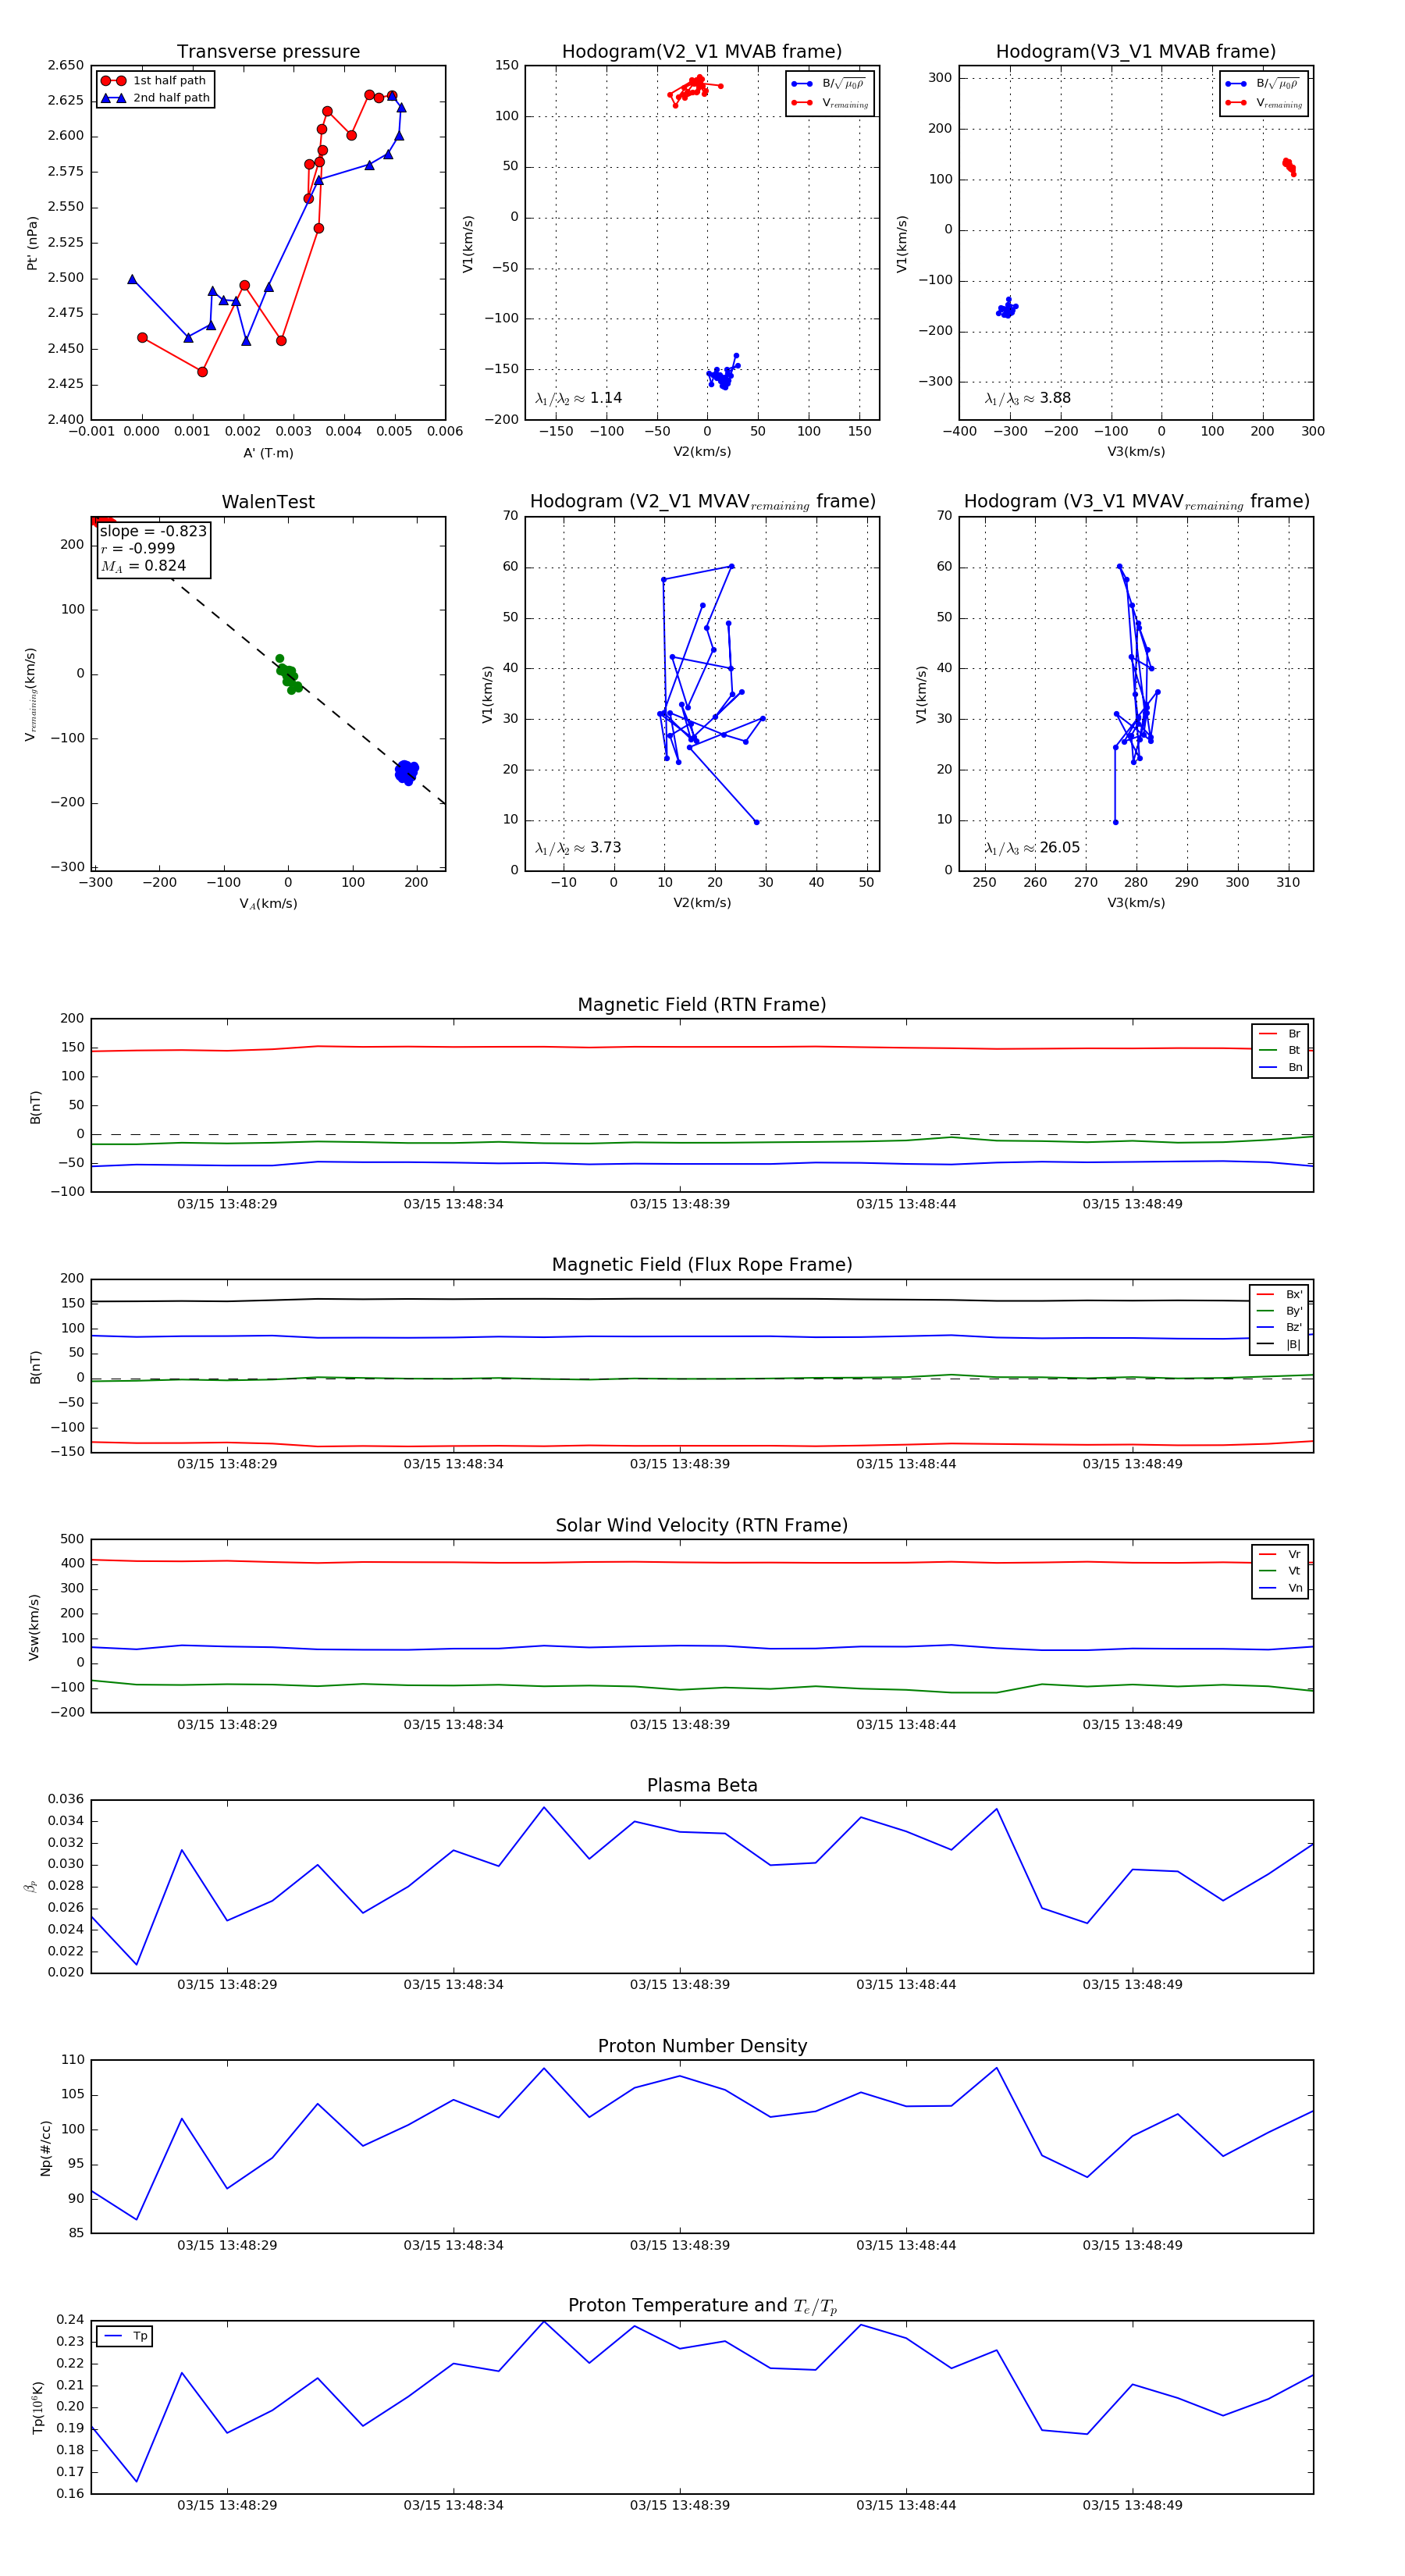Image resolution: width=1405 pixels, height=2576 pixels.
Task: Click the 'Proton Number Density' title
Action: coord(702,2046)
